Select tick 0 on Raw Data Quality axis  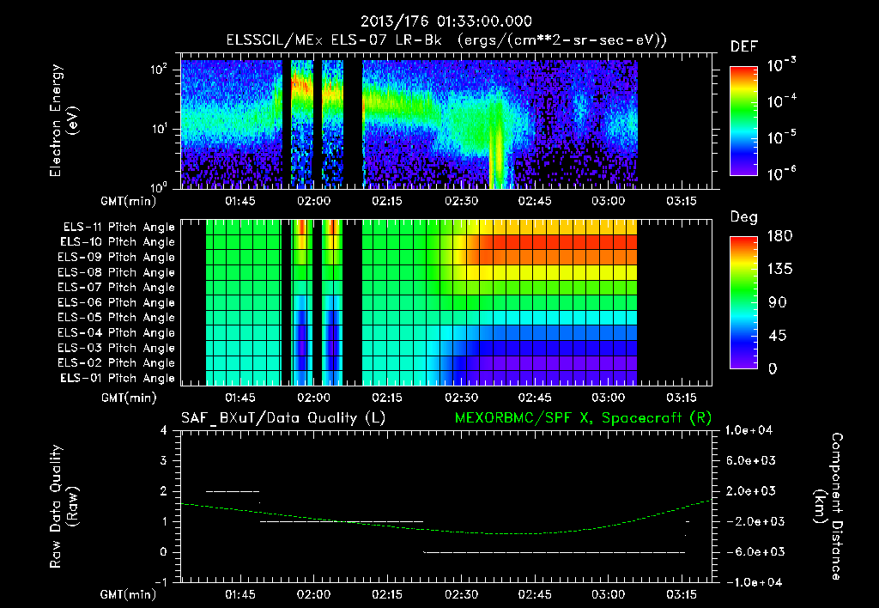(x=163, y=552)
